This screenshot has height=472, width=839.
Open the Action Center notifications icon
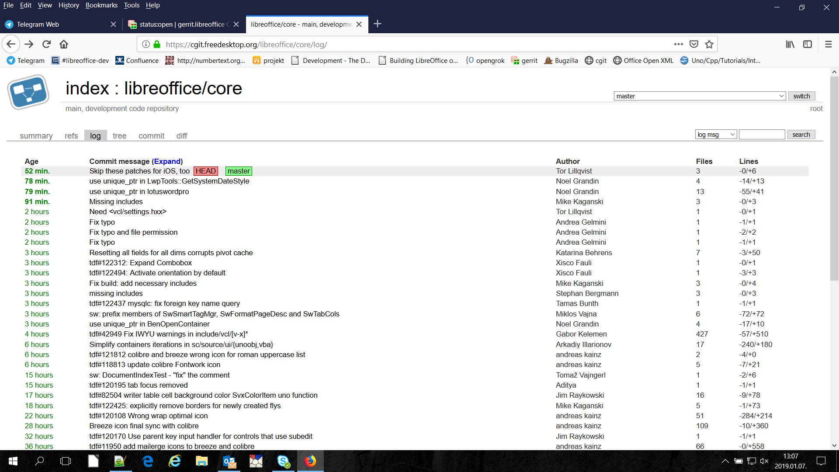coord(821,461)
